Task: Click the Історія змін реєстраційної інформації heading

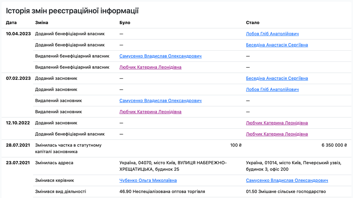Action: click(72, 10)
